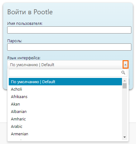Choose Acholi from the language list
The height and width of the screenshot is (144, 136).
coord(65,89)
